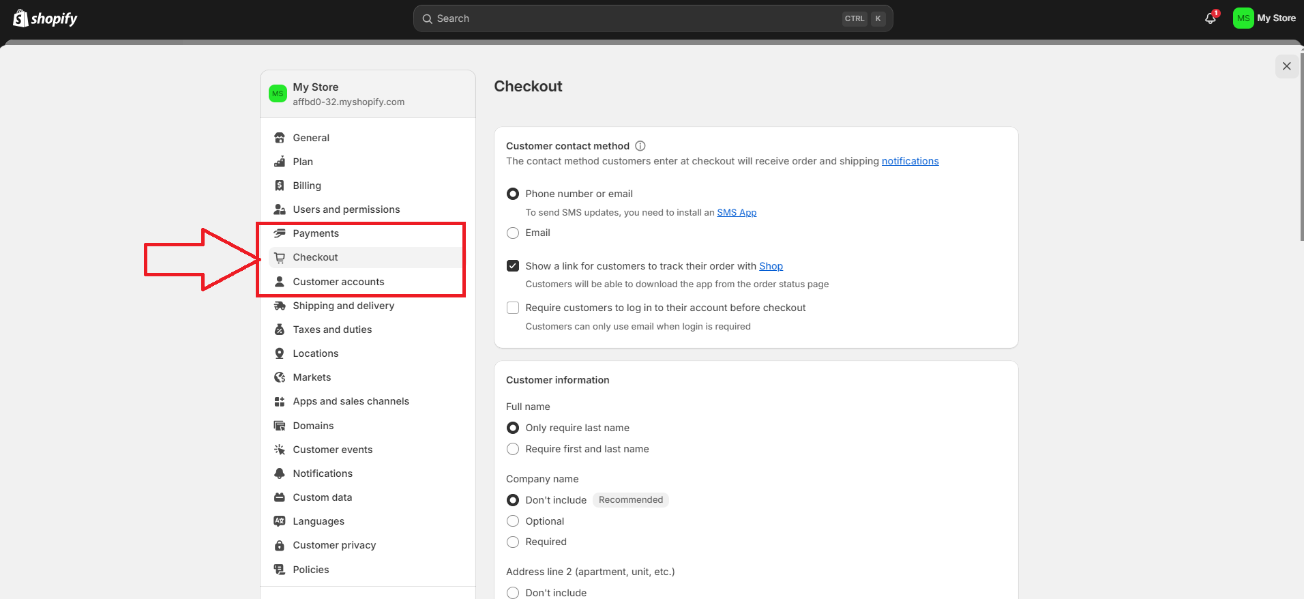Select Company name Required
The height and width of the screenshot is (599, 1304).
(x=513, y=542)
